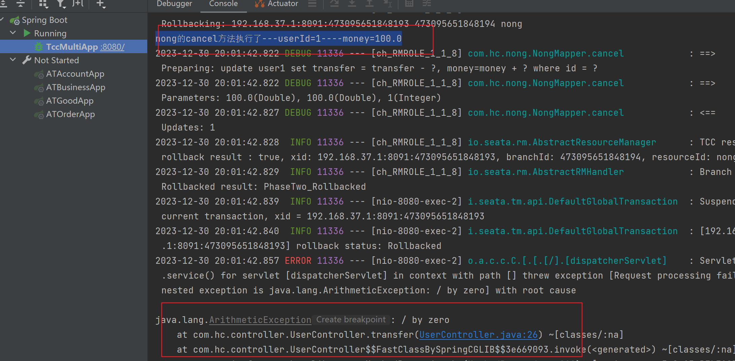Switch to the Debugger tab

click(174, 4)
